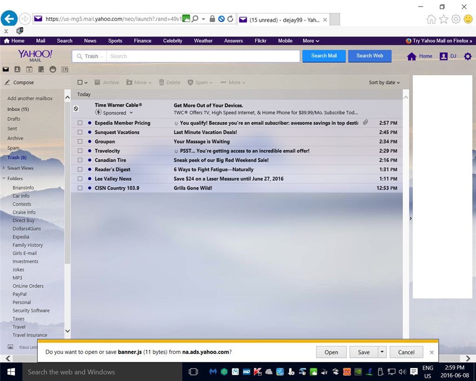Click Cancel in the download bar
The image size is (476, 381).
406,352
